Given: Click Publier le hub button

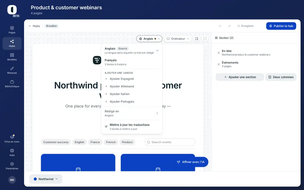Looking at the screenshot, I should (x=281, y=26).
